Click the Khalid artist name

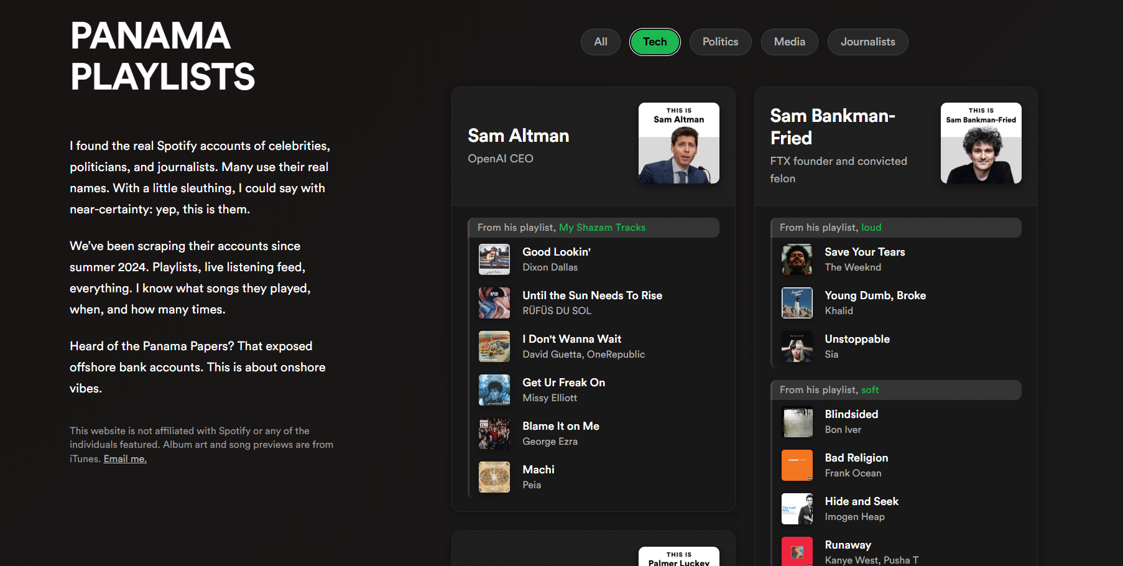click(839, 311)
